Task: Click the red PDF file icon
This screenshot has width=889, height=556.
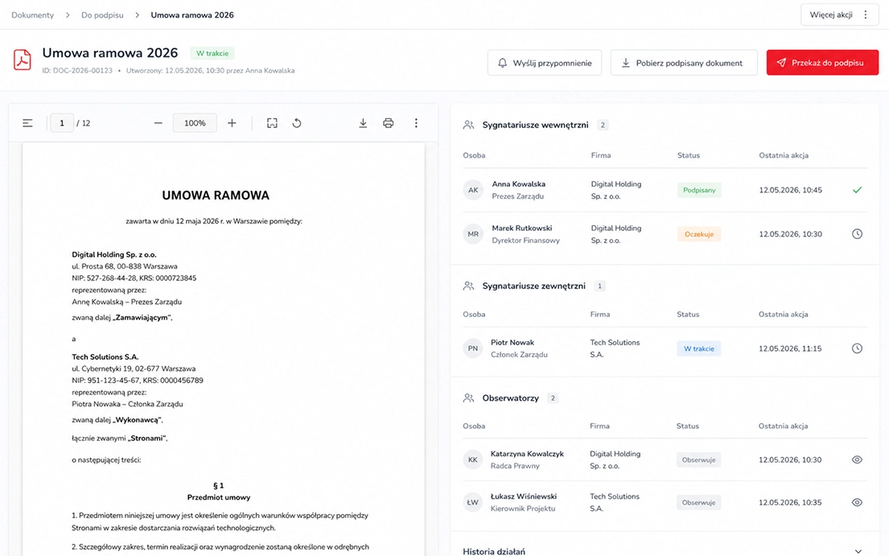Action: point(22,60)
